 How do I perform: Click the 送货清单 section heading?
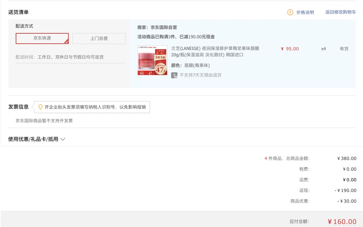click(18, 12)
